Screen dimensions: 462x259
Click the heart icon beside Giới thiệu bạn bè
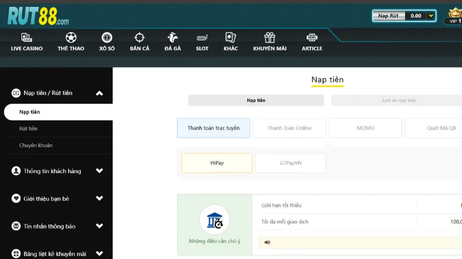pos(16,199)
